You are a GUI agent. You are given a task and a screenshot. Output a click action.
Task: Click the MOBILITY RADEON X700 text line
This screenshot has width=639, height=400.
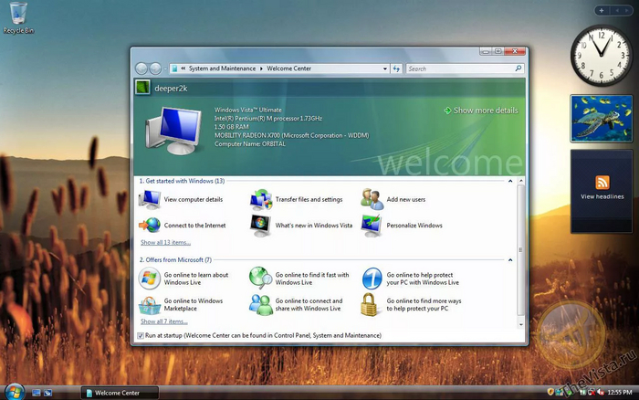click(291, 135)
